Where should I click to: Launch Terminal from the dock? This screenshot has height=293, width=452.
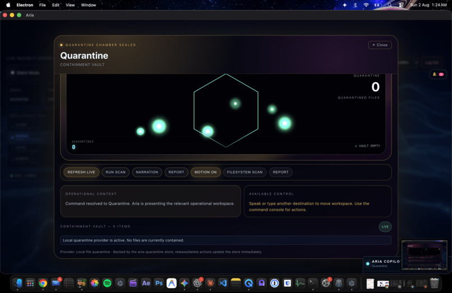[x=313, y=283]
